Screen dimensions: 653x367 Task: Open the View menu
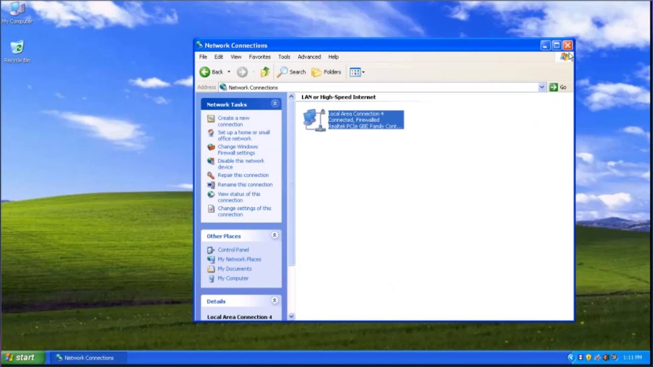click(236, 57)
